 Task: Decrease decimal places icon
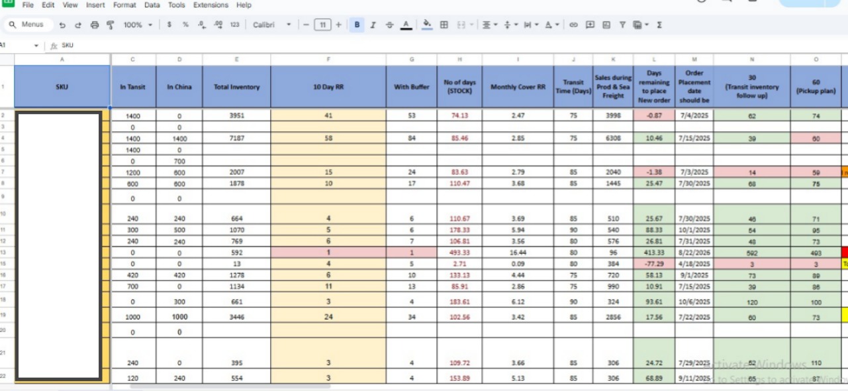(201, 25)
